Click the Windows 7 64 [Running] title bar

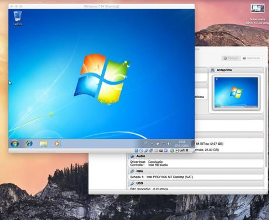click(101, 6)
